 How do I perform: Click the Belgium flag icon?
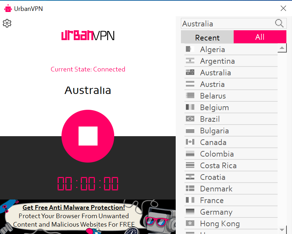coord(190,107)
